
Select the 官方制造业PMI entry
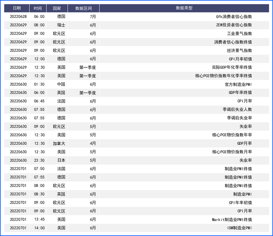[x=238, y=84]
